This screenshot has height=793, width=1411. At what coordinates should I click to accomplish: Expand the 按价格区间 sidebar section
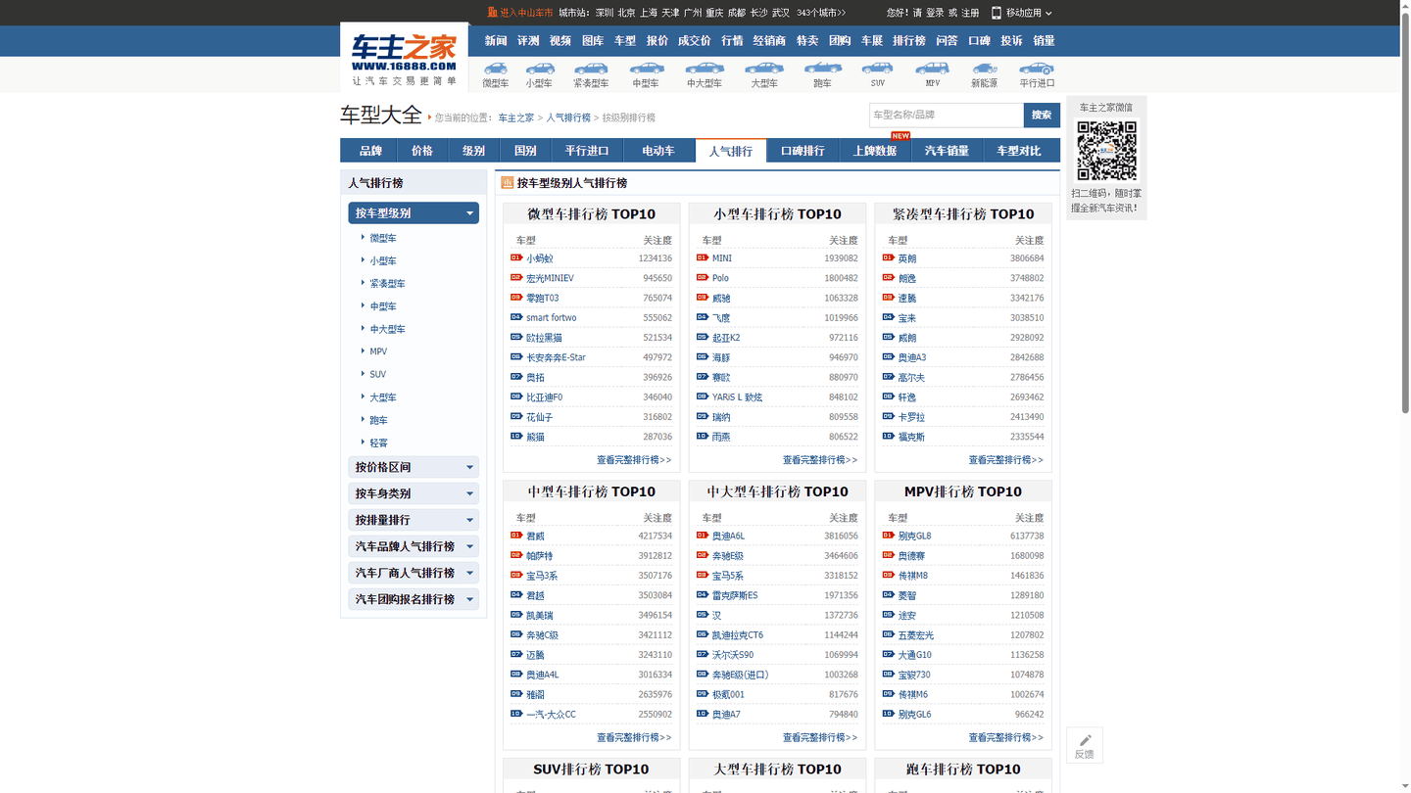414,467
